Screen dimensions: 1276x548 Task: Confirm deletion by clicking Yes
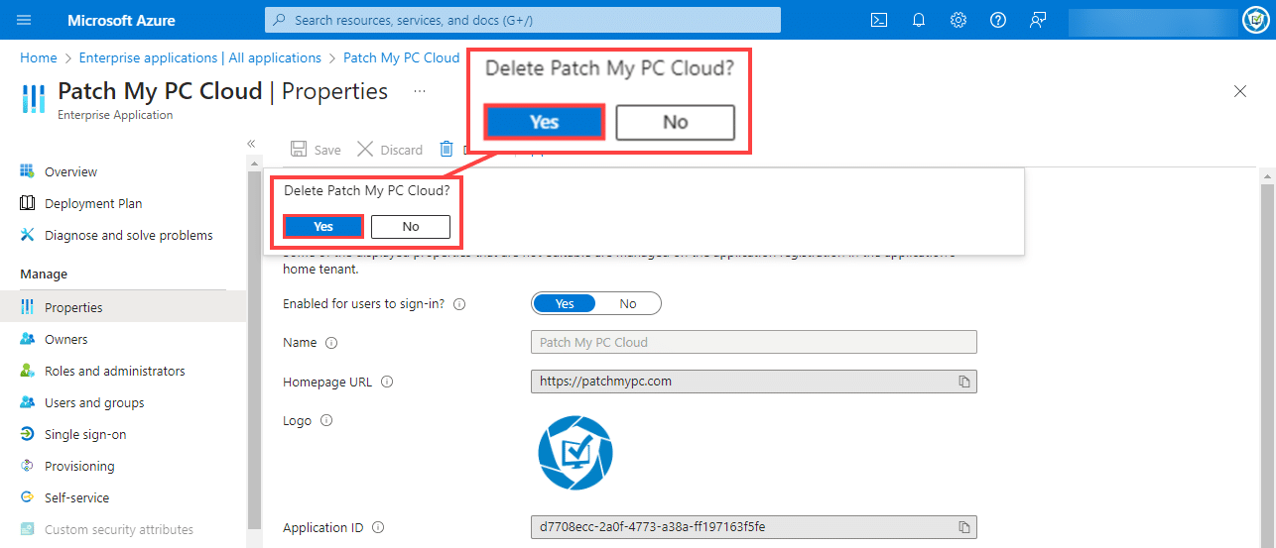click(x=323, y=226)
